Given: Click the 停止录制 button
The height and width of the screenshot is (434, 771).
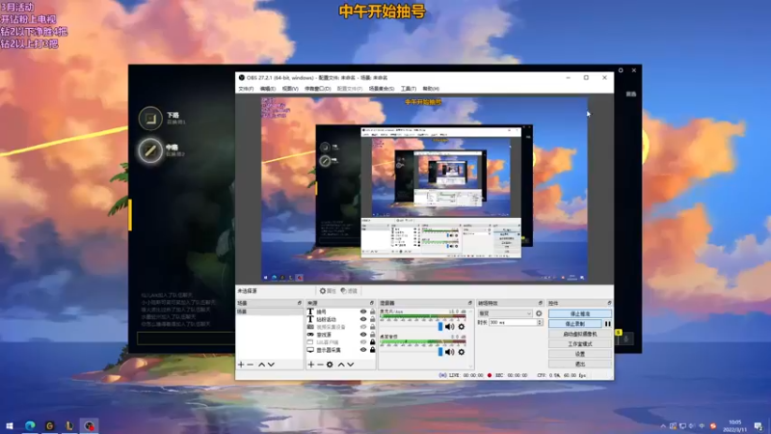Looking at the screenshot, I should [574, 324].
